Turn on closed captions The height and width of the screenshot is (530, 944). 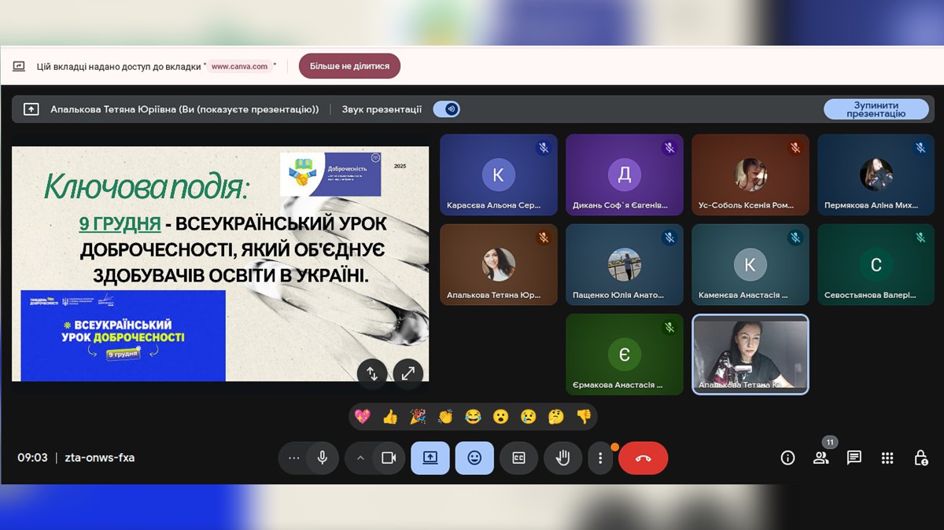(x=518, y=458)
